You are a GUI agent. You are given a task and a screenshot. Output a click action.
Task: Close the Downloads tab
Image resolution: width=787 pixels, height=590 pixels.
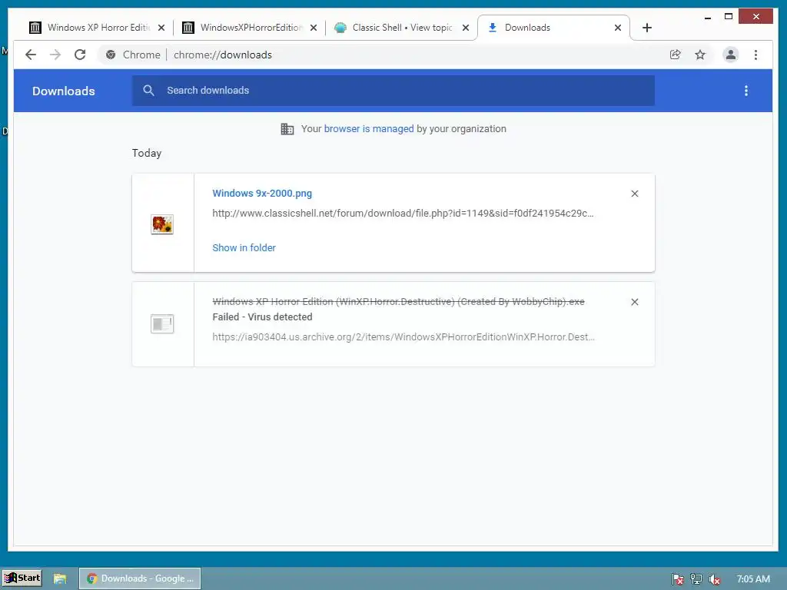click(x=618, y=28)
